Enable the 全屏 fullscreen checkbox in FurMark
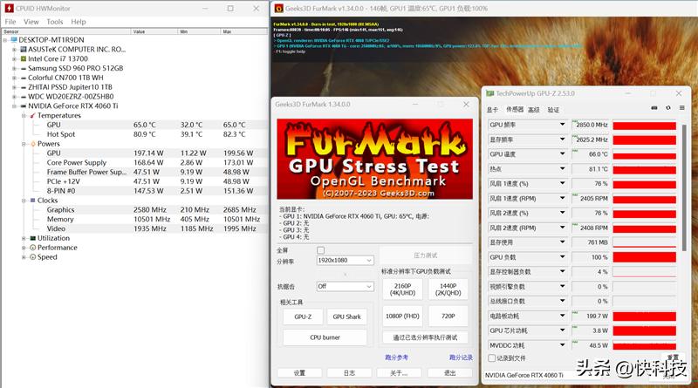Screen dimensions: 698x388 point(320,250)
